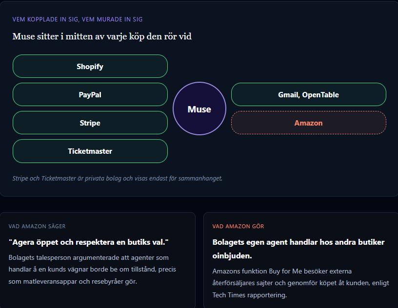
Task: Select the Gmail, OpenTable node
Action: pos(309,94)
